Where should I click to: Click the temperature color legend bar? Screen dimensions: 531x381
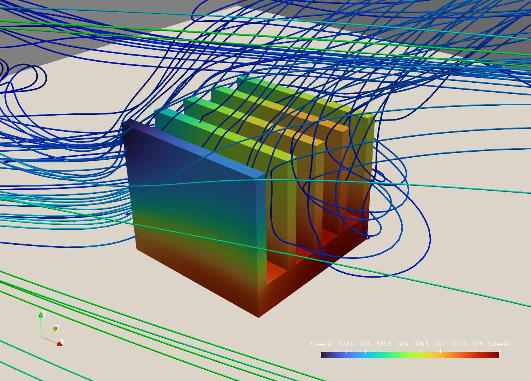(x=410, y=355)
